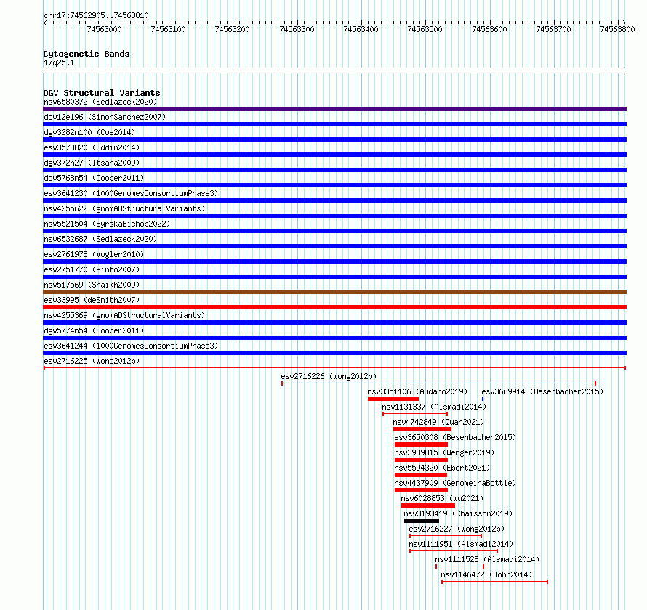Click ruler position 74563000
The width and height of the screenshot is (647, 610).
(105, 29)
